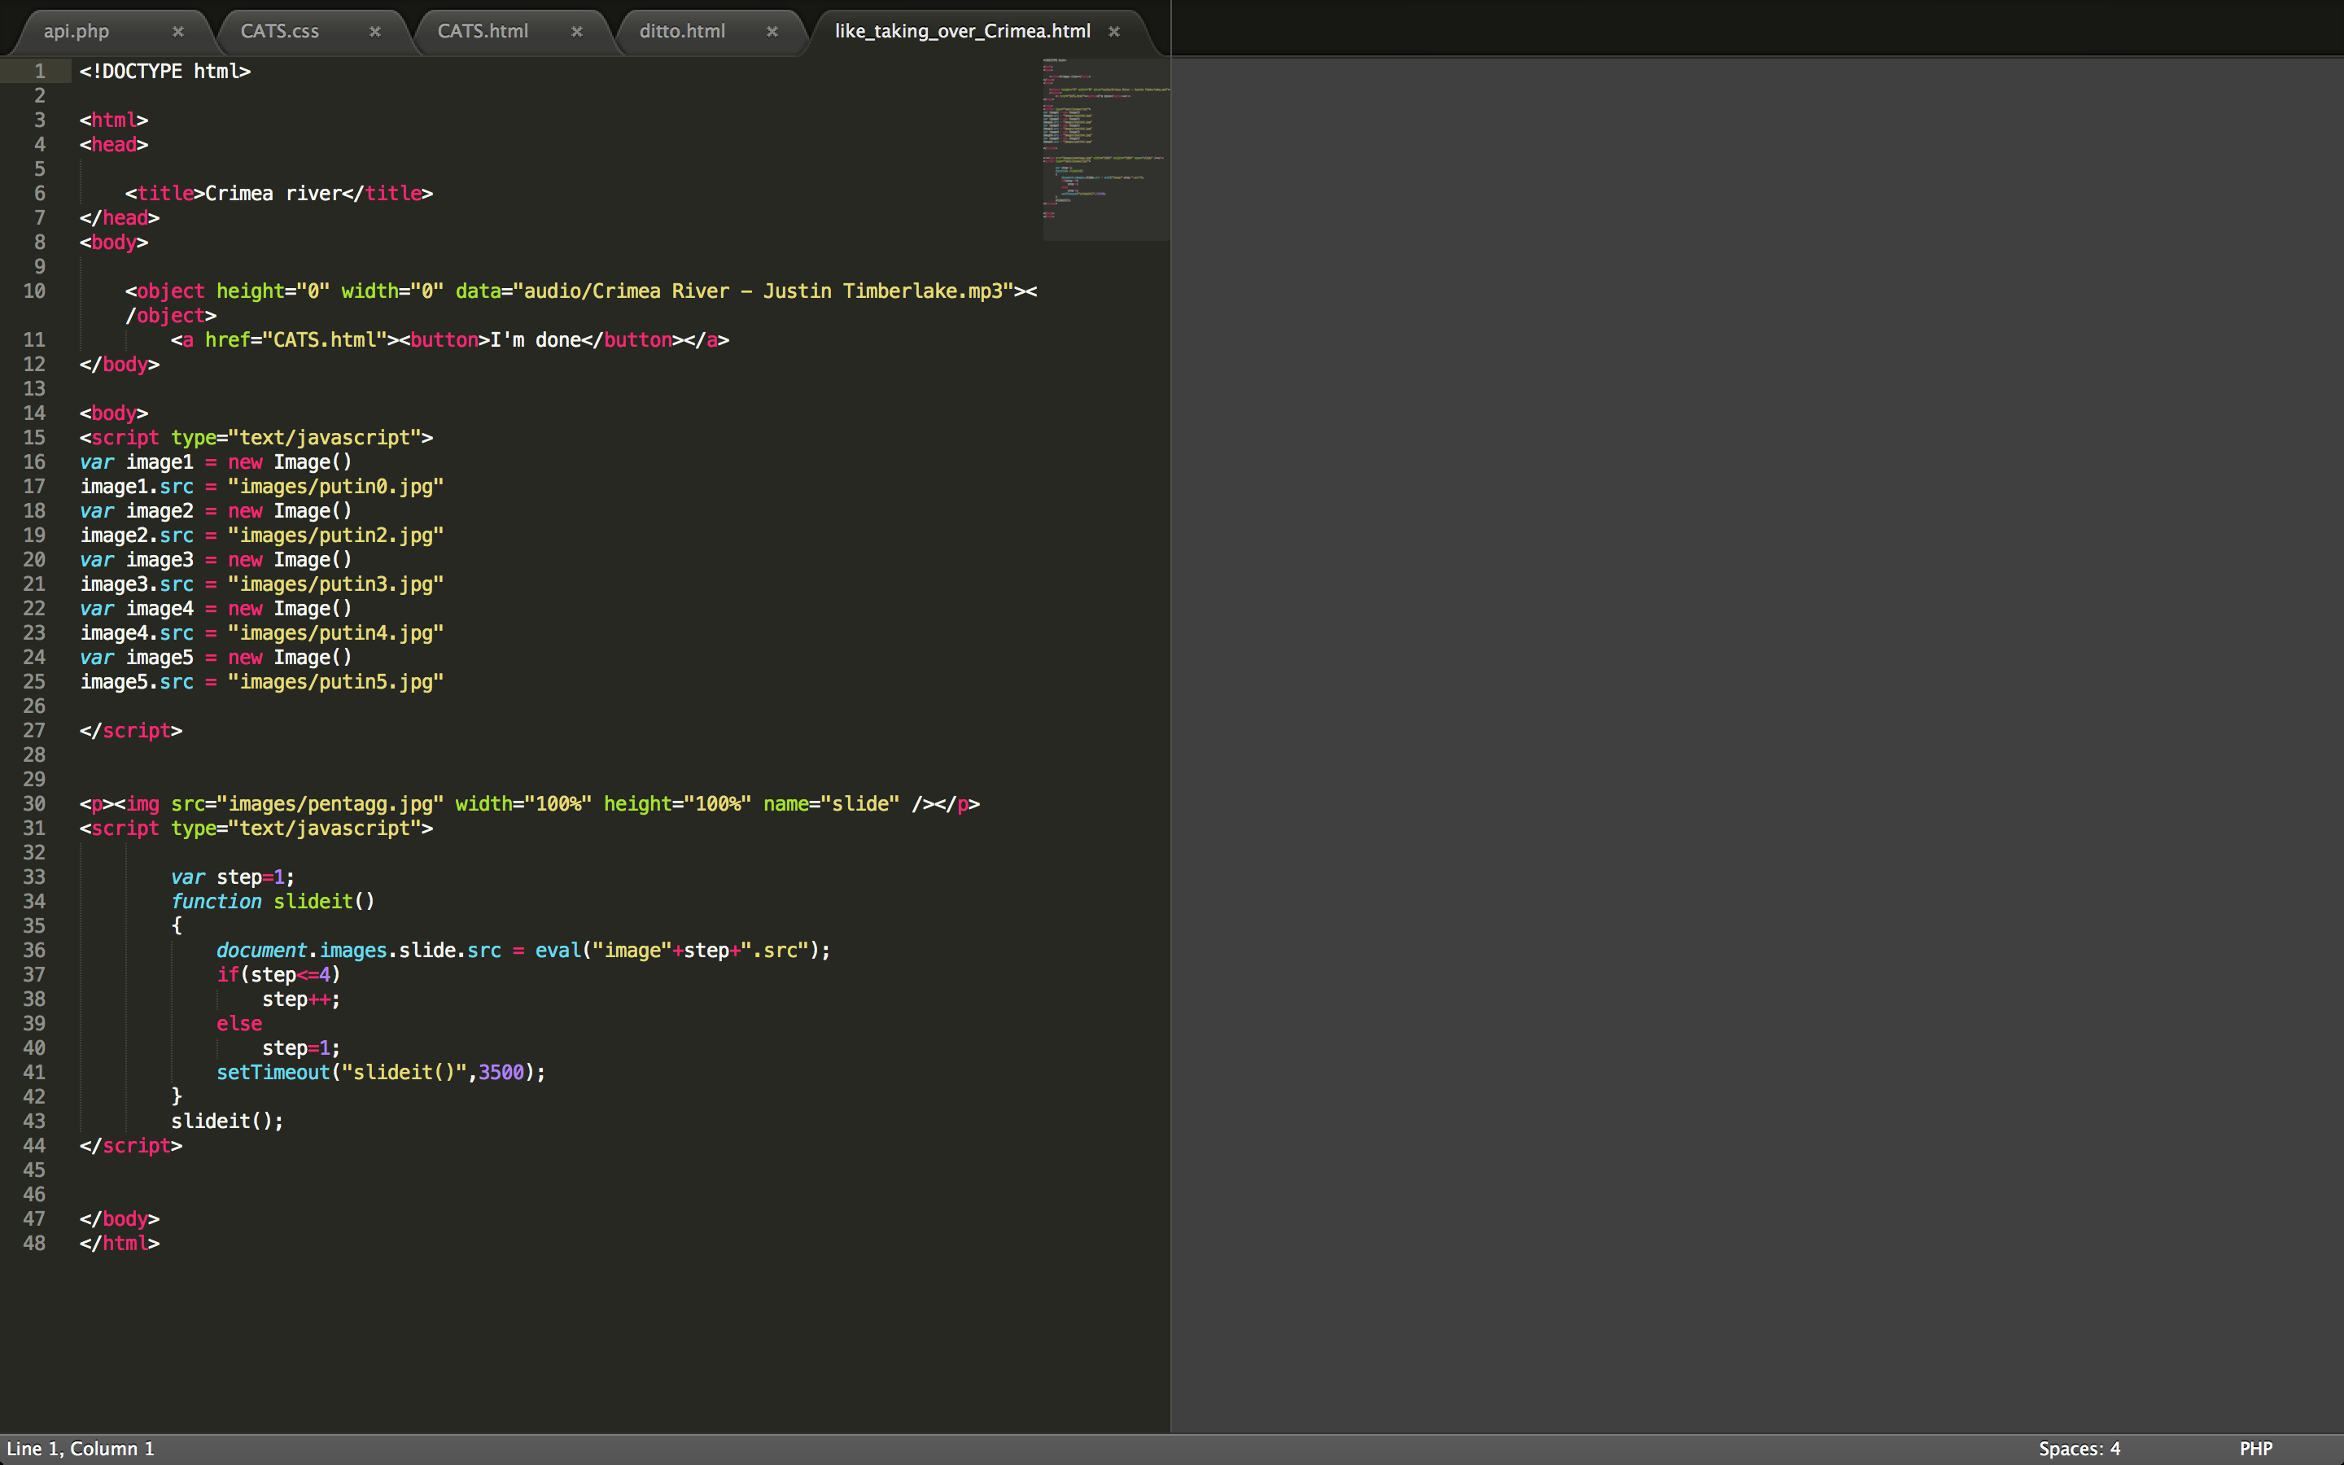Screen dimensions: 2344x1465
Task: Select the ditto.html tab
Action: pos(682,31)
